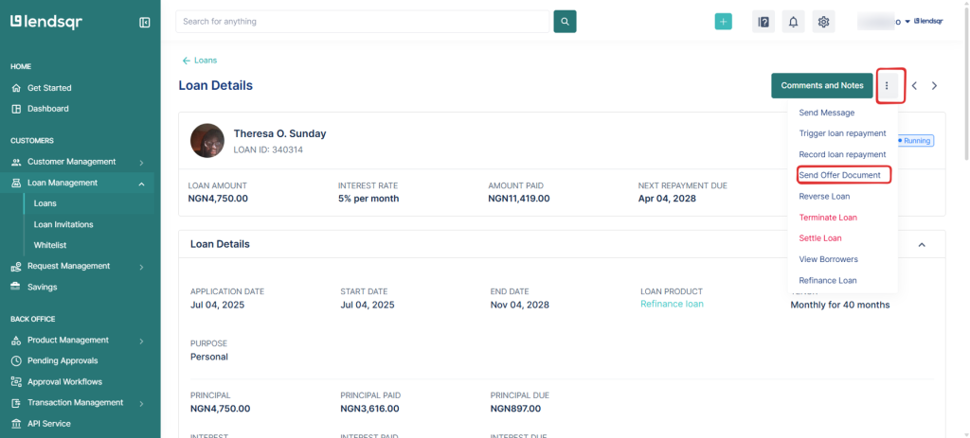Viewport: 970px width, 438px height.
Task: Go to the previous loan arrow
Action: coord(914,86)
